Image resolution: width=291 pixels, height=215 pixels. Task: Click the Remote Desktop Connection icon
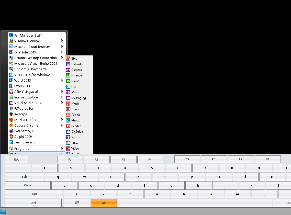pos(11,58)
